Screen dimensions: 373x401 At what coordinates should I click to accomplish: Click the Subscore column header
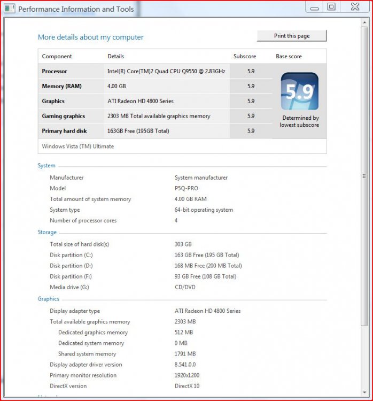tap(245, 56)
